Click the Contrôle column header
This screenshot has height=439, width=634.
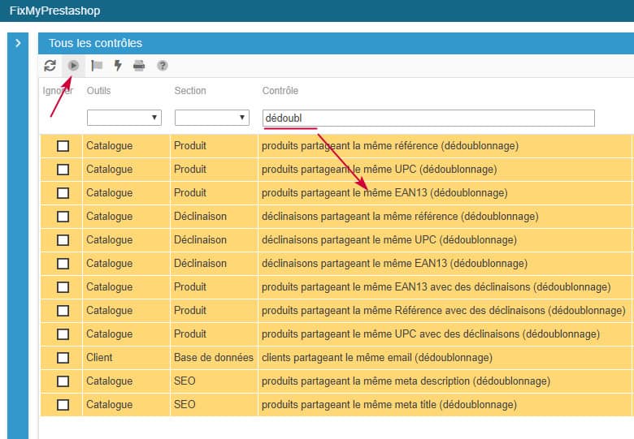tap(280, 91)
